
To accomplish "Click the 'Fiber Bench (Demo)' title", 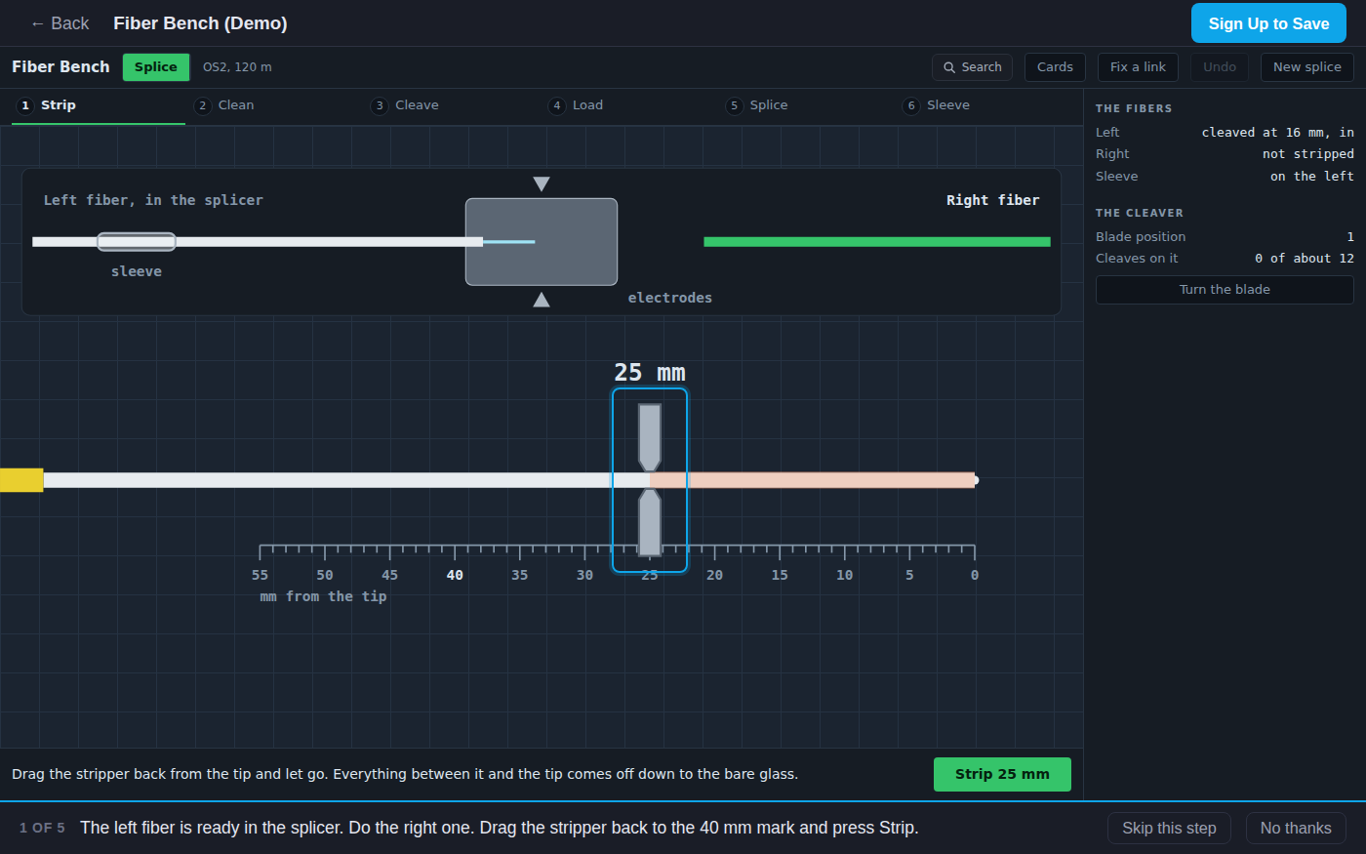I will pos(200,23).
